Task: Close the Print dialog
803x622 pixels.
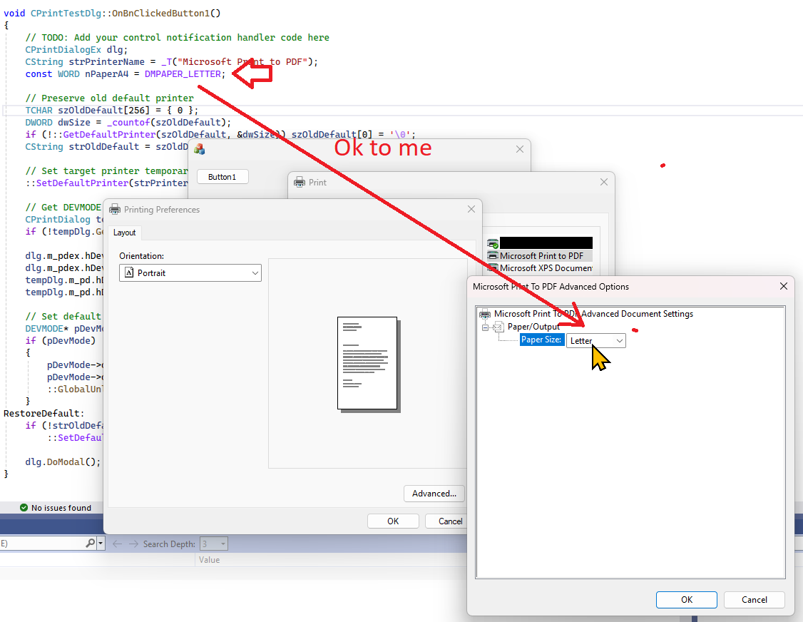Action: click(604, 182)
